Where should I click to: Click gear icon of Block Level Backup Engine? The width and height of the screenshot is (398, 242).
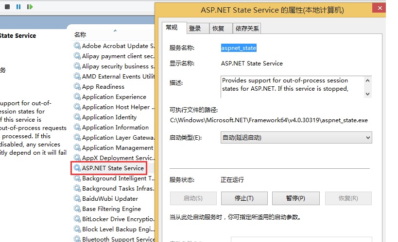tap(77, 229)
